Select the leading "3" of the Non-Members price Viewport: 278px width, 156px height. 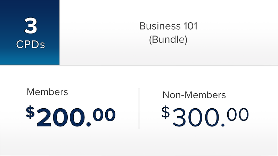pos(180,118)
